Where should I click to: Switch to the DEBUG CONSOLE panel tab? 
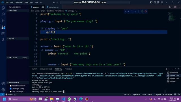pos(46,69)
